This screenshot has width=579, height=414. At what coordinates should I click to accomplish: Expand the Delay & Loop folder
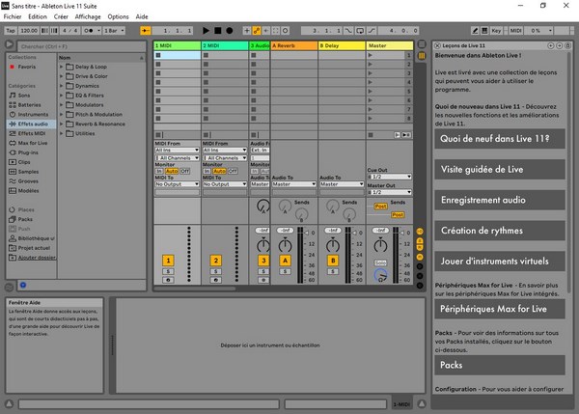click(x=62, y=67)
